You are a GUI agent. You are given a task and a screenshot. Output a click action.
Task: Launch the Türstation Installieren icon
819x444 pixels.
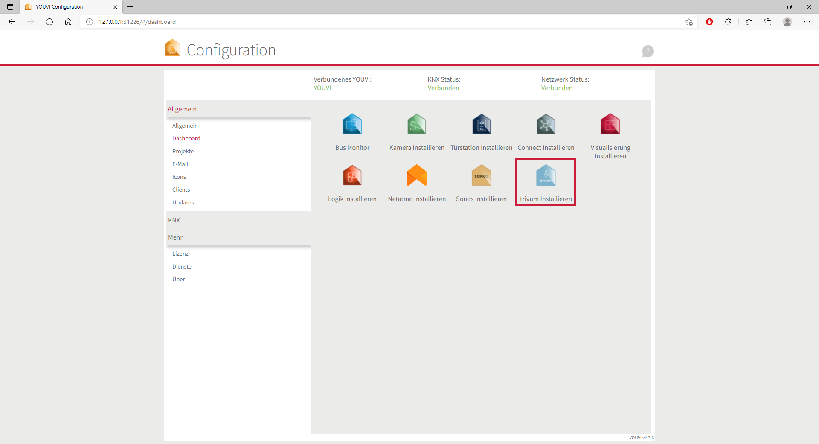[481, 125]
